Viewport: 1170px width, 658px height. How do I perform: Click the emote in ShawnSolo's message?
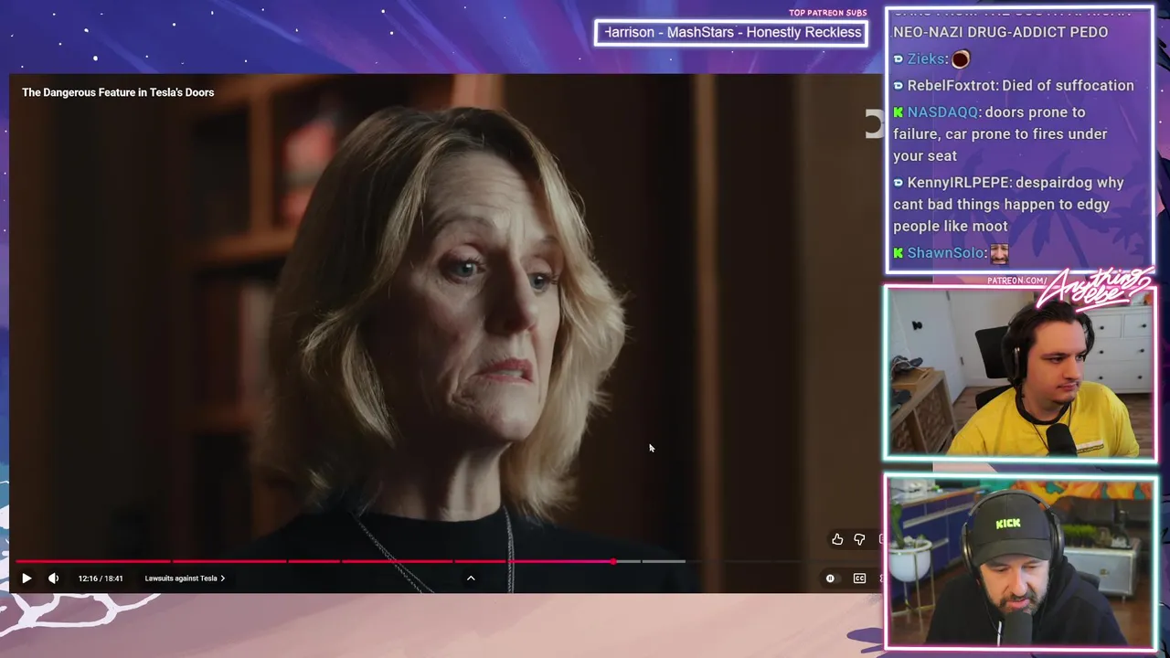click(999, 253)
